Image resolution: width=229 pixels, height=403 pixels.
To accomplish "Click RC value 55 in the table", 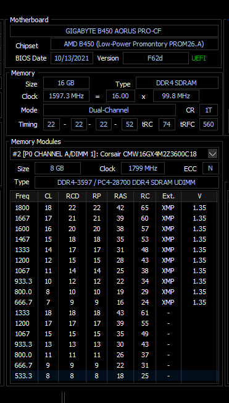I will (145, 323).
